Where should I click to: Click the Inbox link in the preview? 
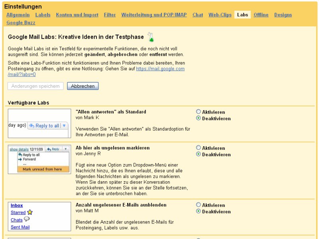coord(17,206)
